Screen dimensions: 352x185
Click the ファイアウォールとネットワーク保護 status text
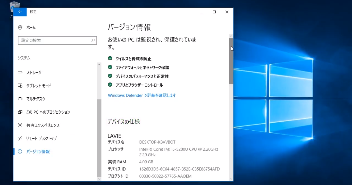pyautogui.click(x=142, y=68)
